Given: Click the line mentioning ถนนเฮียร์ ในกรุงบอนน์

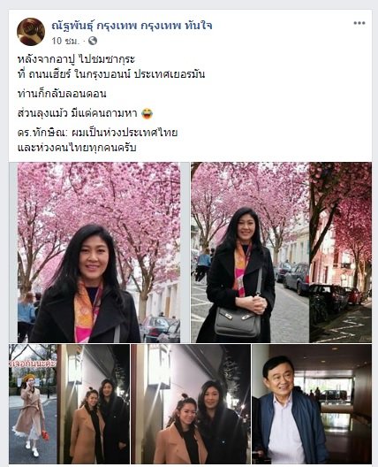Looking at the screenshot, I should pos(111,74).
